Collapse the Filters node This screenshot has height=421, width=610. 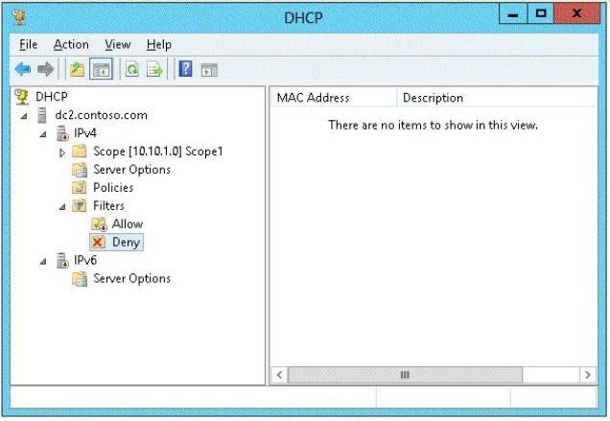[x=62, y=207]
